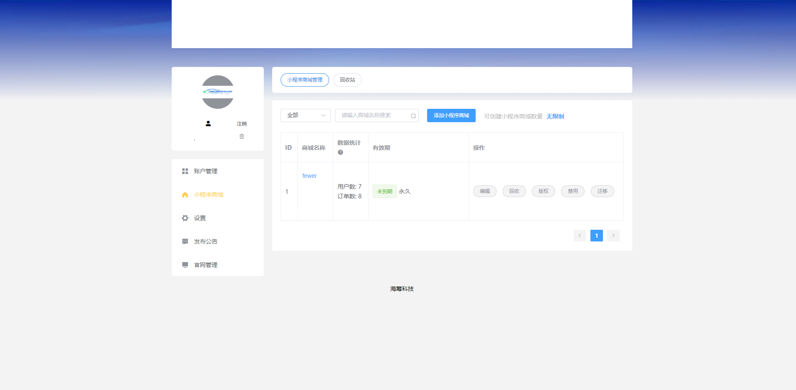Click the trash bin icon near 注销

(242, 136)
